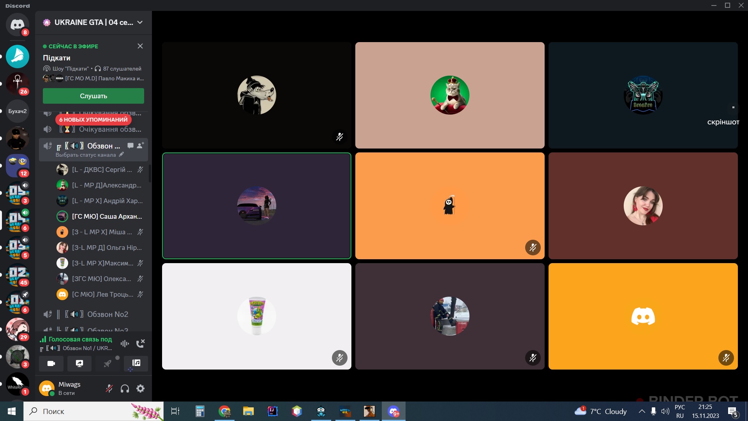
Task: Invite people to Обзвон No1 channel
Action: pyautogui.click(x=140, y=146)
